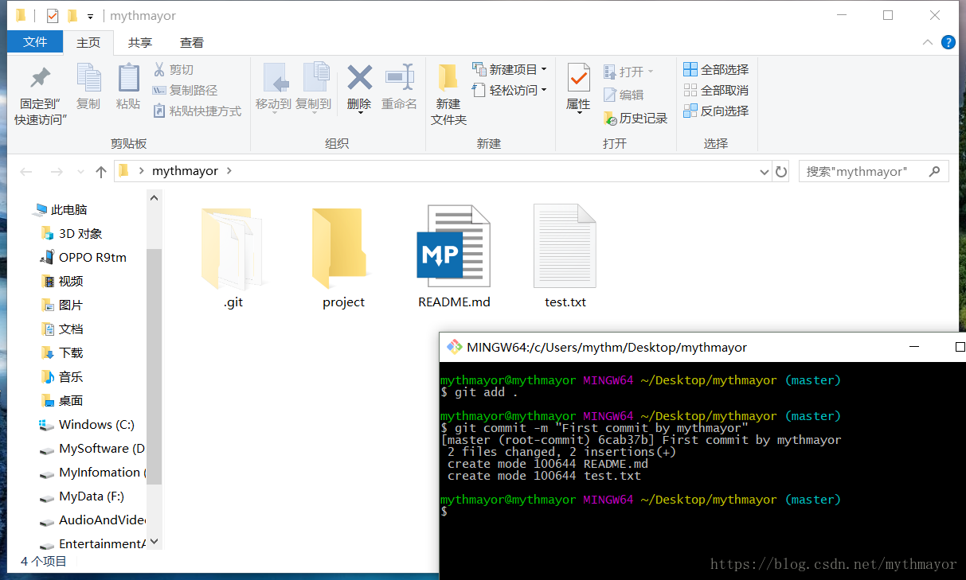Image resolution: width=966 pixels, height=580 pixels.
Task: Open the New item (新建项目) dropdown
Action: tap(510, 69)
